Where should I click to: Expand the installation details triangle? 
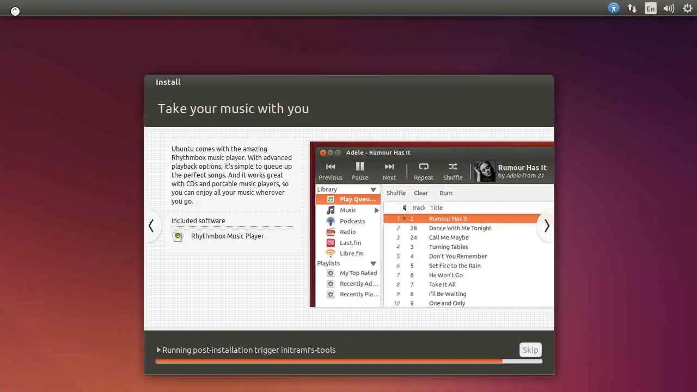tap(158, 350)
